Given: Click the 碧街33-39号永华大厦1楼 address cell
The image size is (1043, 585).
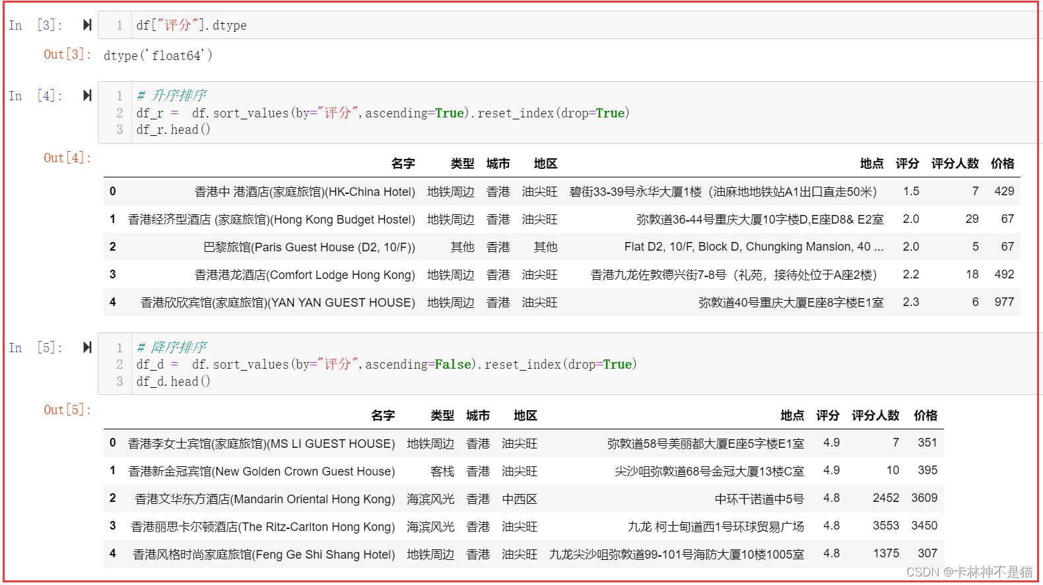Looking at the screenshot, I should tap(723, 192).
